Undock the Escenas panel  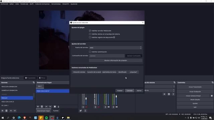click(x=34, y=83)
